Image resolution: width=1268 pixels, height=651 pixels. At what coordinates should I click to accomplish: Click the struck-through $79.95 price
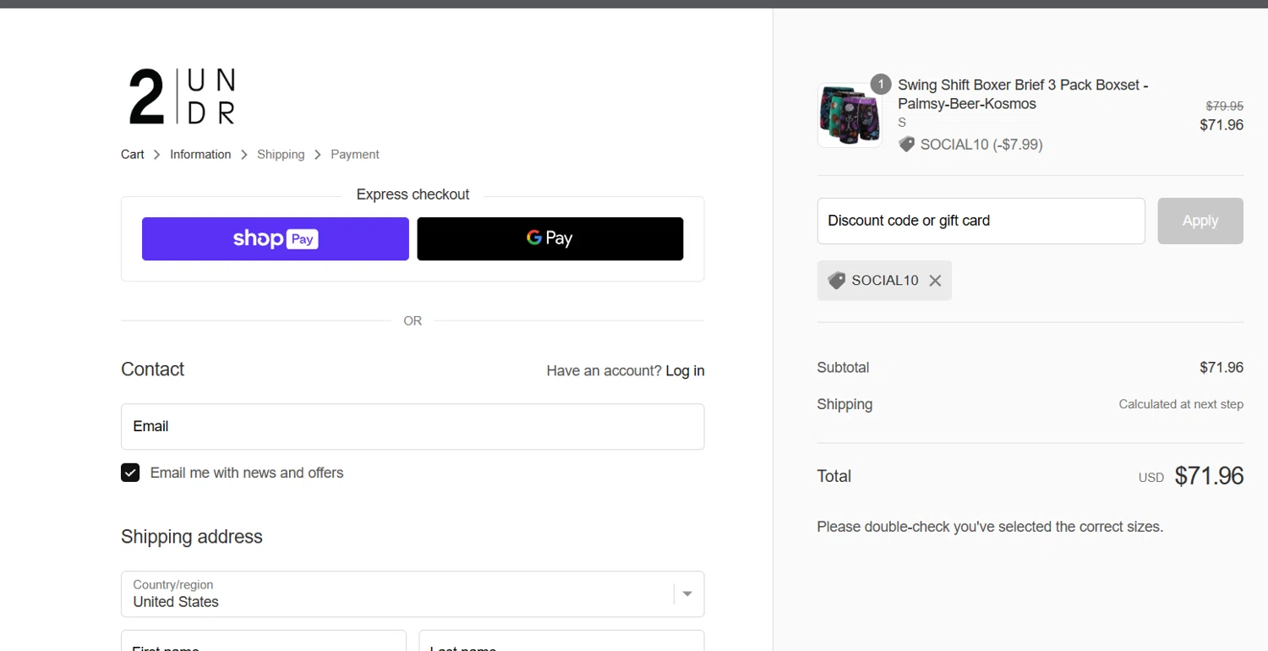pyautogui.click(x=1224, y=107)
